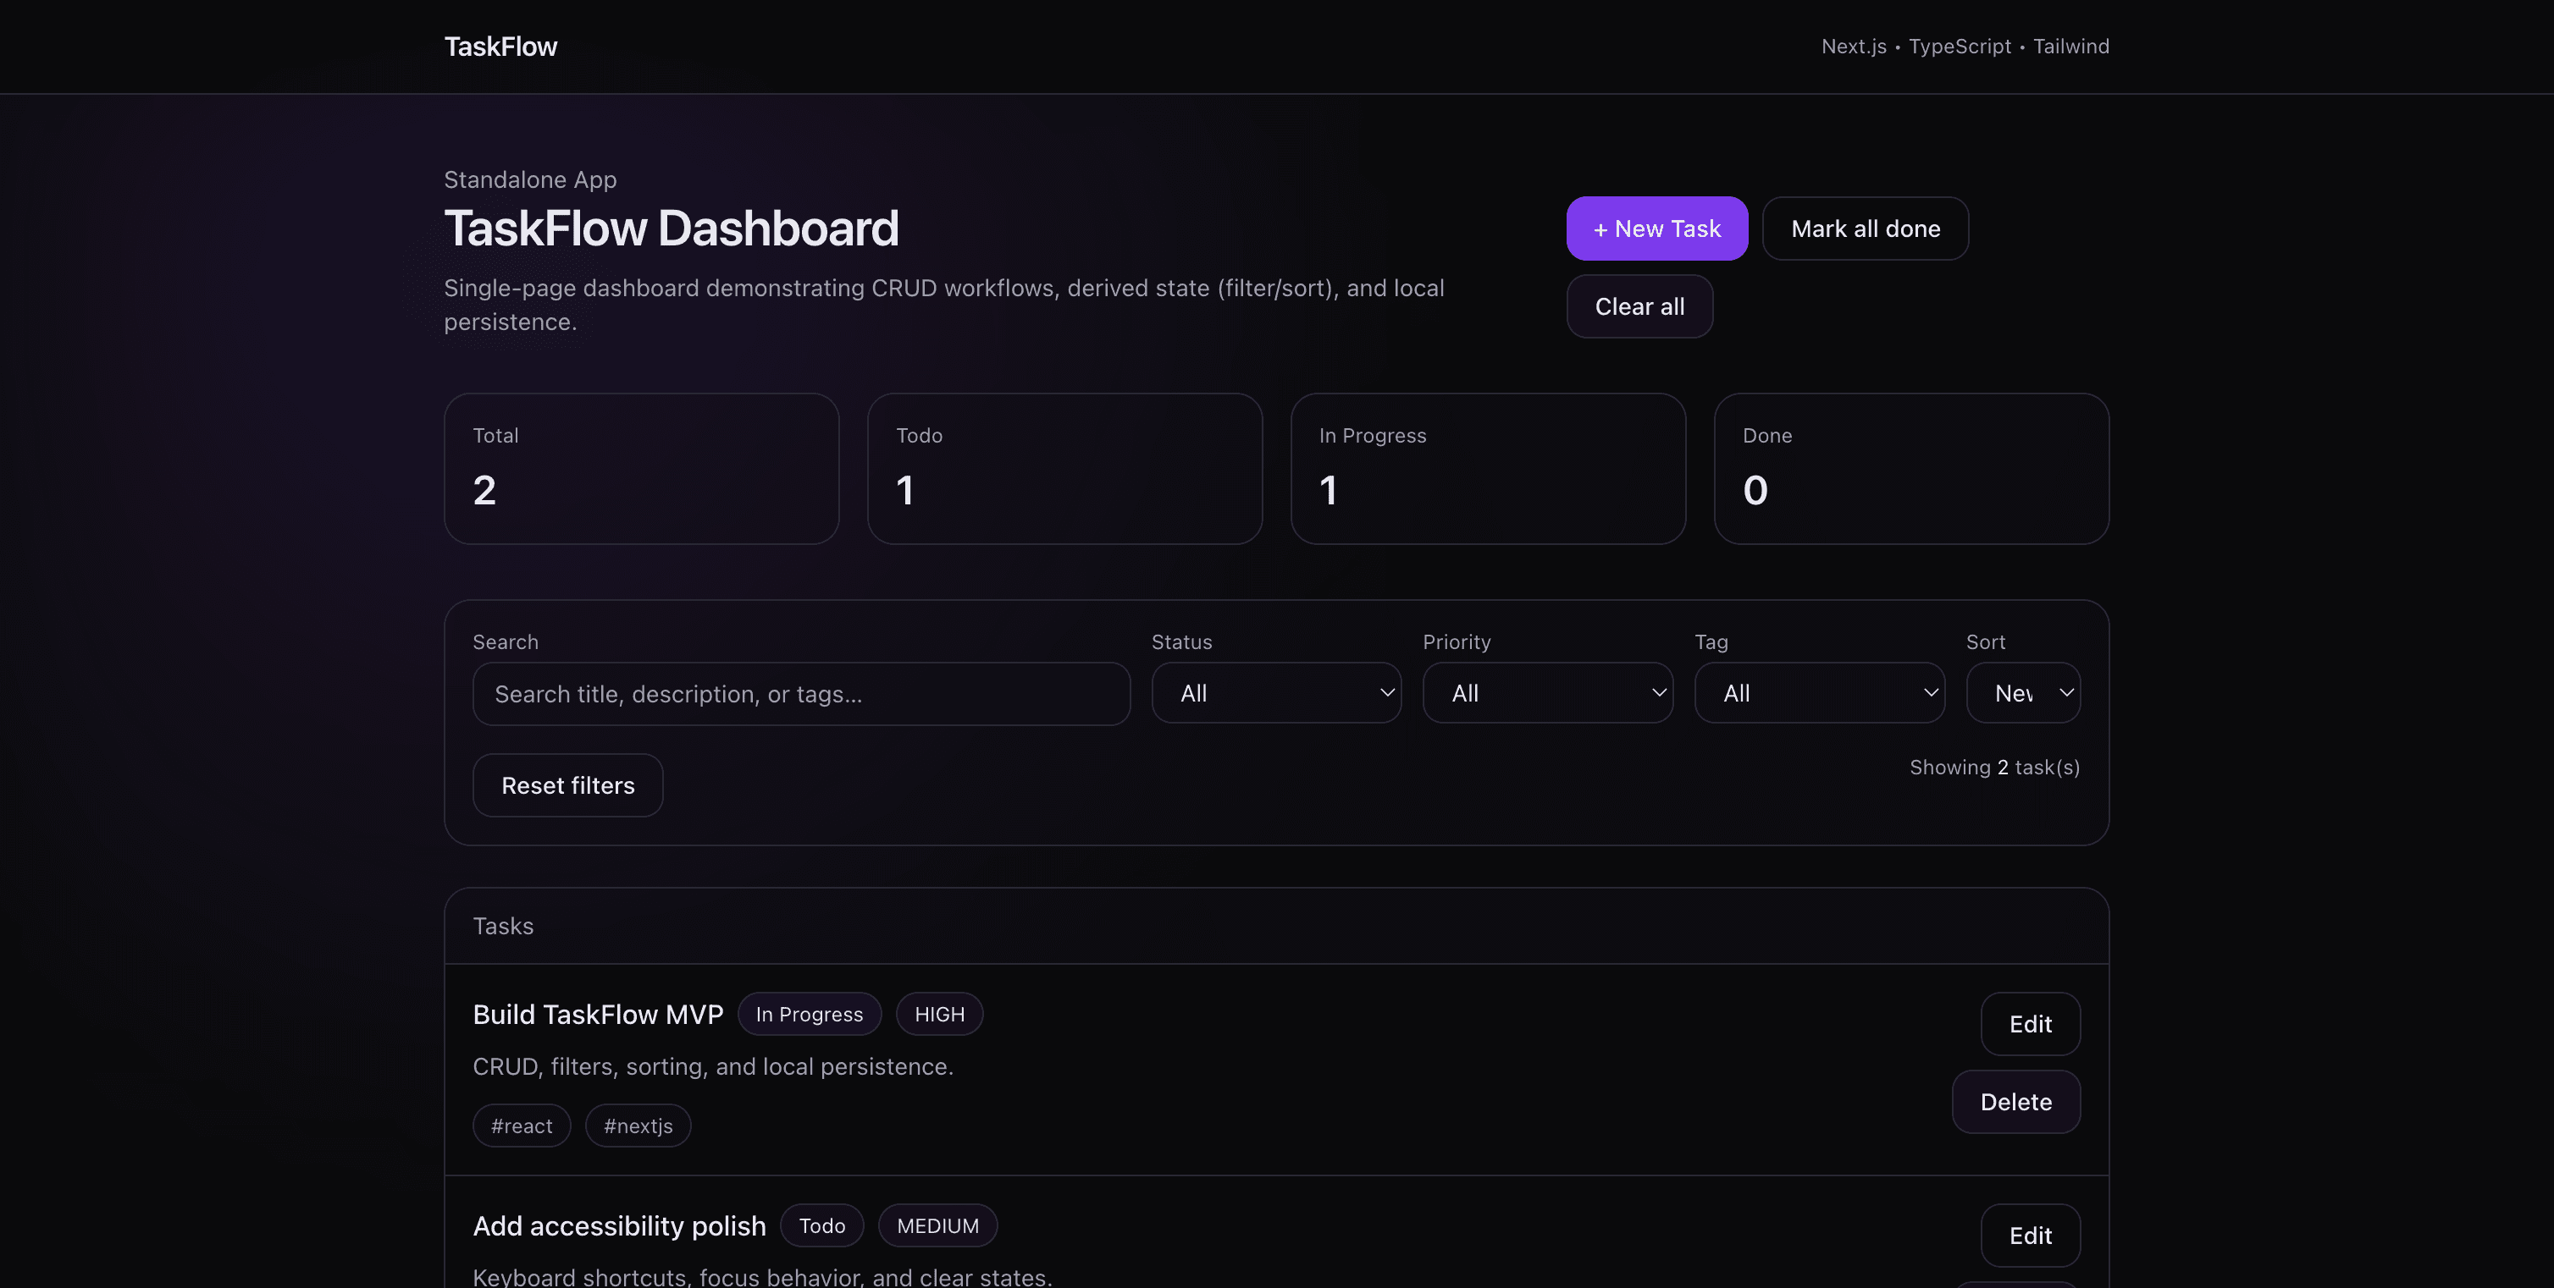Edit the Build TaskFlow MVP task
This screenshot has height=1288, width=2554.
[2030, 1023]
